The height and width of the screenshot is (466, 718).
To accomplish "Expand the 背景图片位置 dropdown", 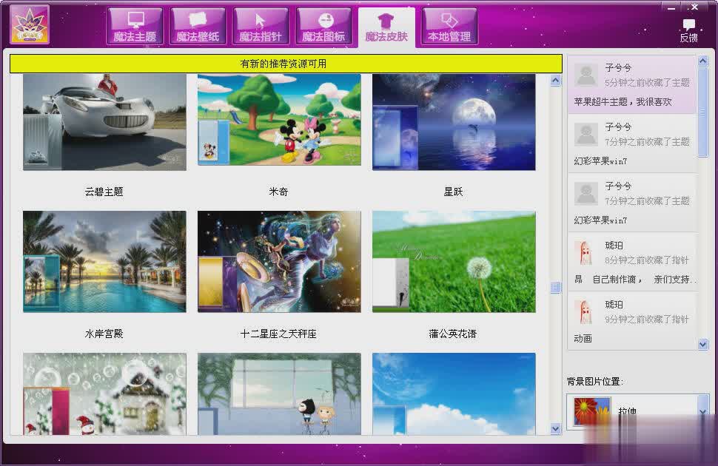I will pyautogui.click(x=702, y=411).
